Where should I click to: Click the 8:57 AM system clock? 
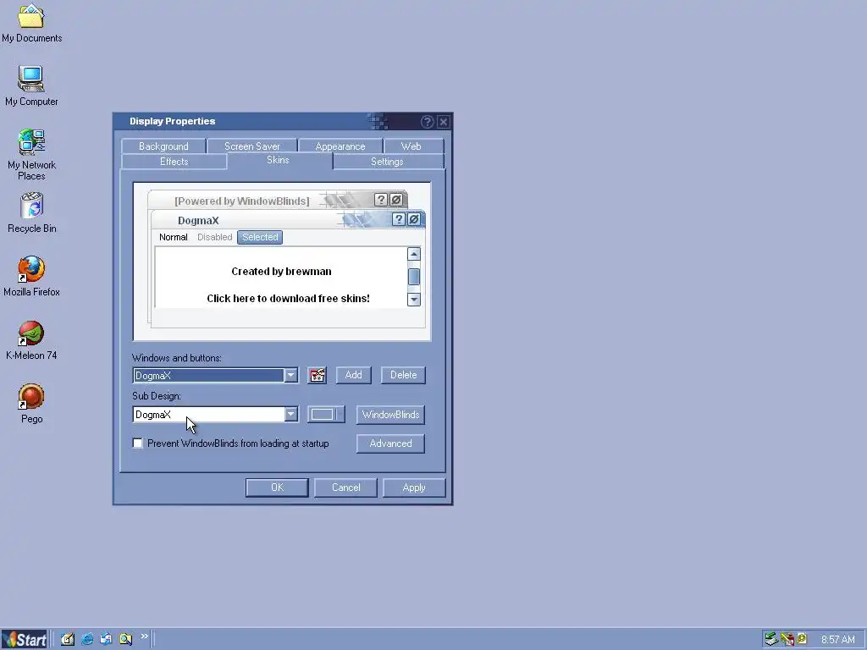[837, 640]
